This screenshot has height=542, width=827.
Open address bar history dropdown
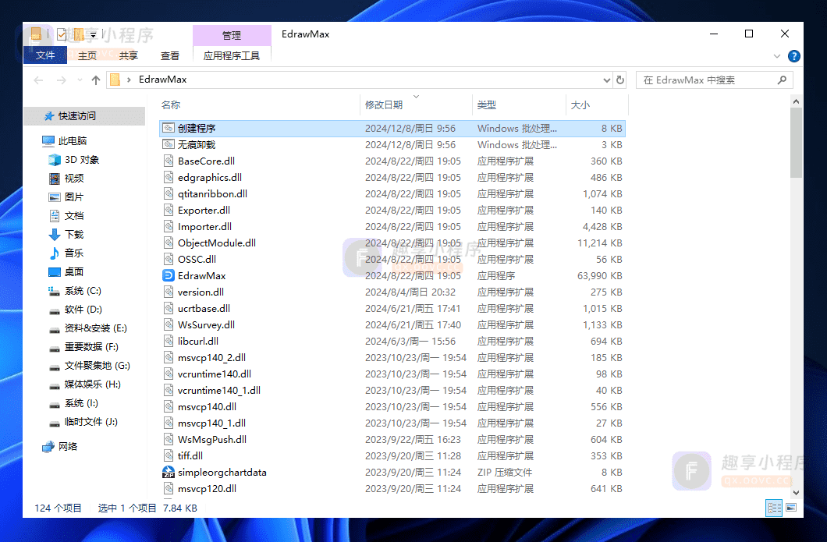pos(606,80)
